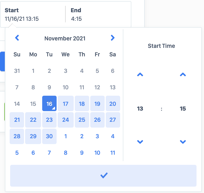Select December 11 in the last row

pos(113,153)
